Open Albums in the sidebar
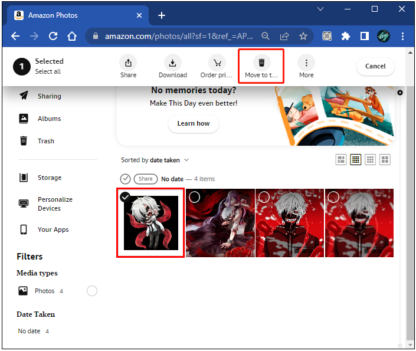 [x=49, y=119]
